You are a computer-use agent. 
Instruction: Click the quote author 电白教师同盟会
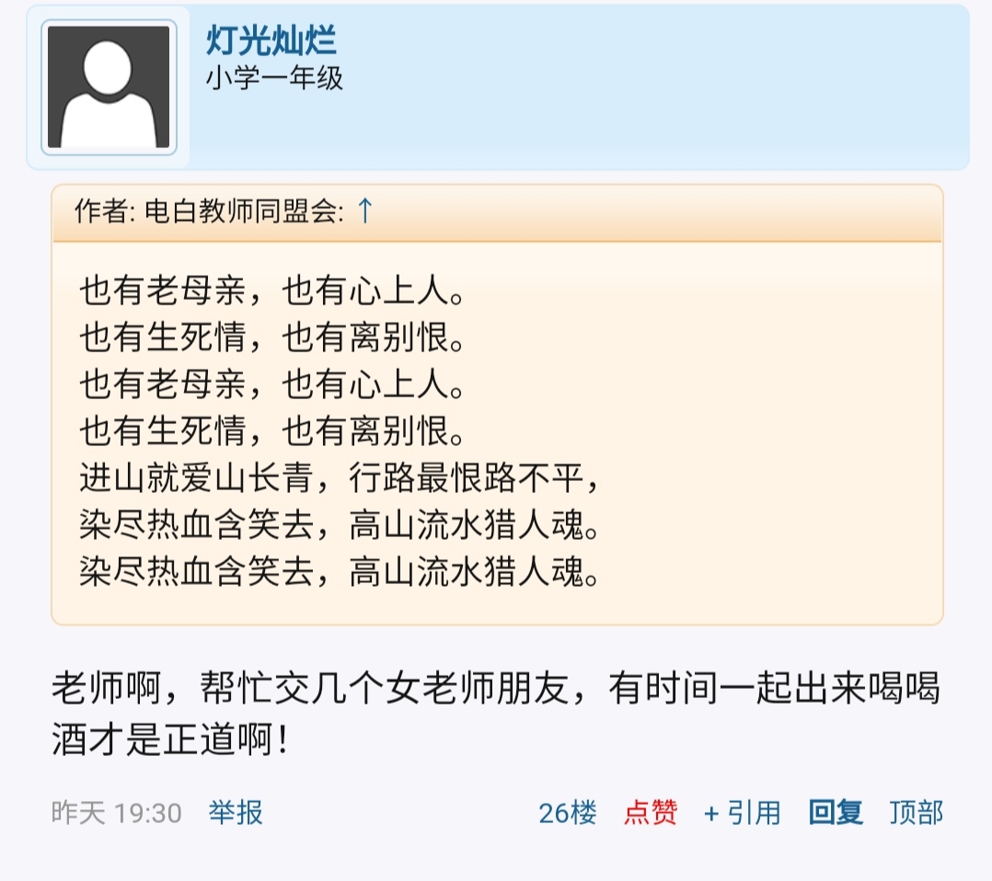(244, 212)
